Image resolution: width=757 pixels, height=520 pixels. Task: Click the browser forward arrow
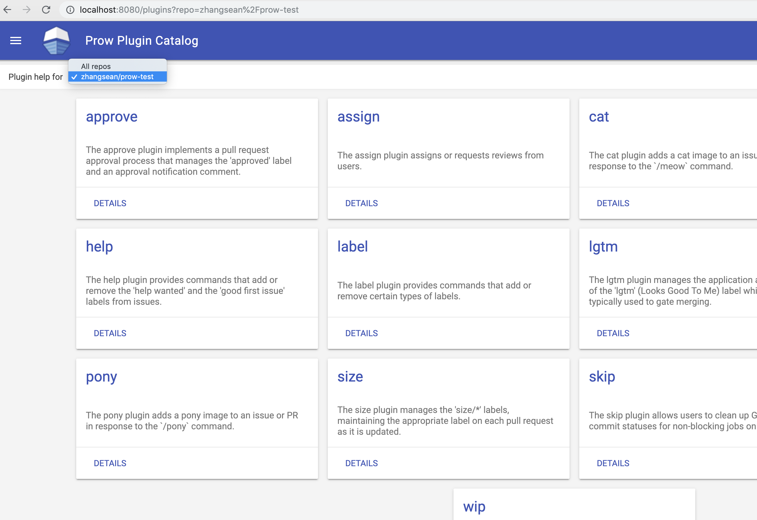27,10
